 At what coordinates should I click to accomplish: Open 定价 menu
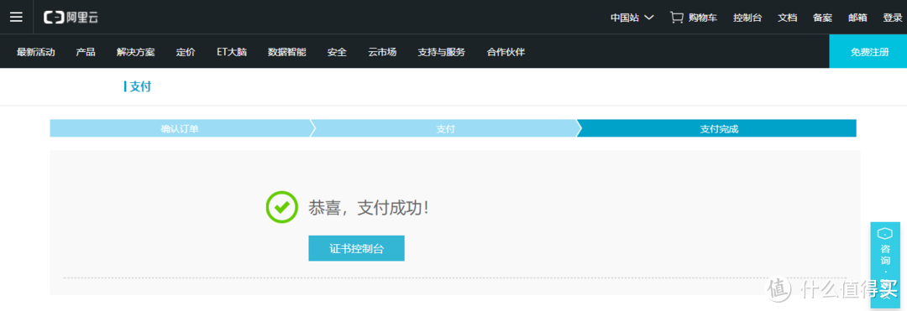[186, 52]
